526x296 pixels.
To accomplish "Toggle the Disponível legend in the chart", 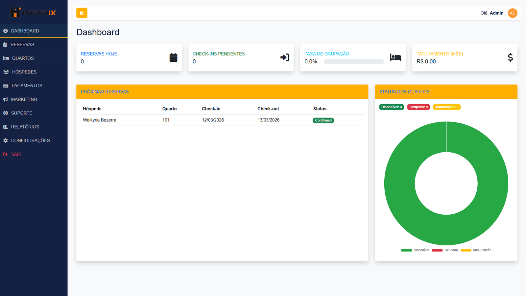I will pyautogui.click(x=415, y=250).
